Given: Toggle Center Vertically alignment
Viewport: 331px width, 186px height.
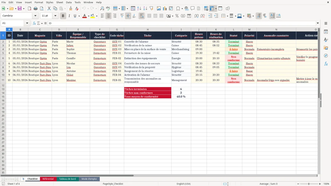Looking at the screenshot, I should [128, 16].
